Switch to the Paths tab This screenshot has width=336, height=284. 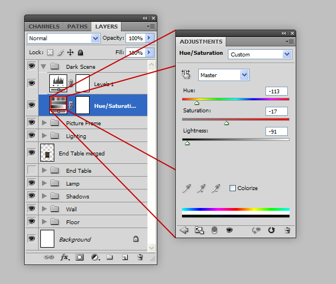77,26
